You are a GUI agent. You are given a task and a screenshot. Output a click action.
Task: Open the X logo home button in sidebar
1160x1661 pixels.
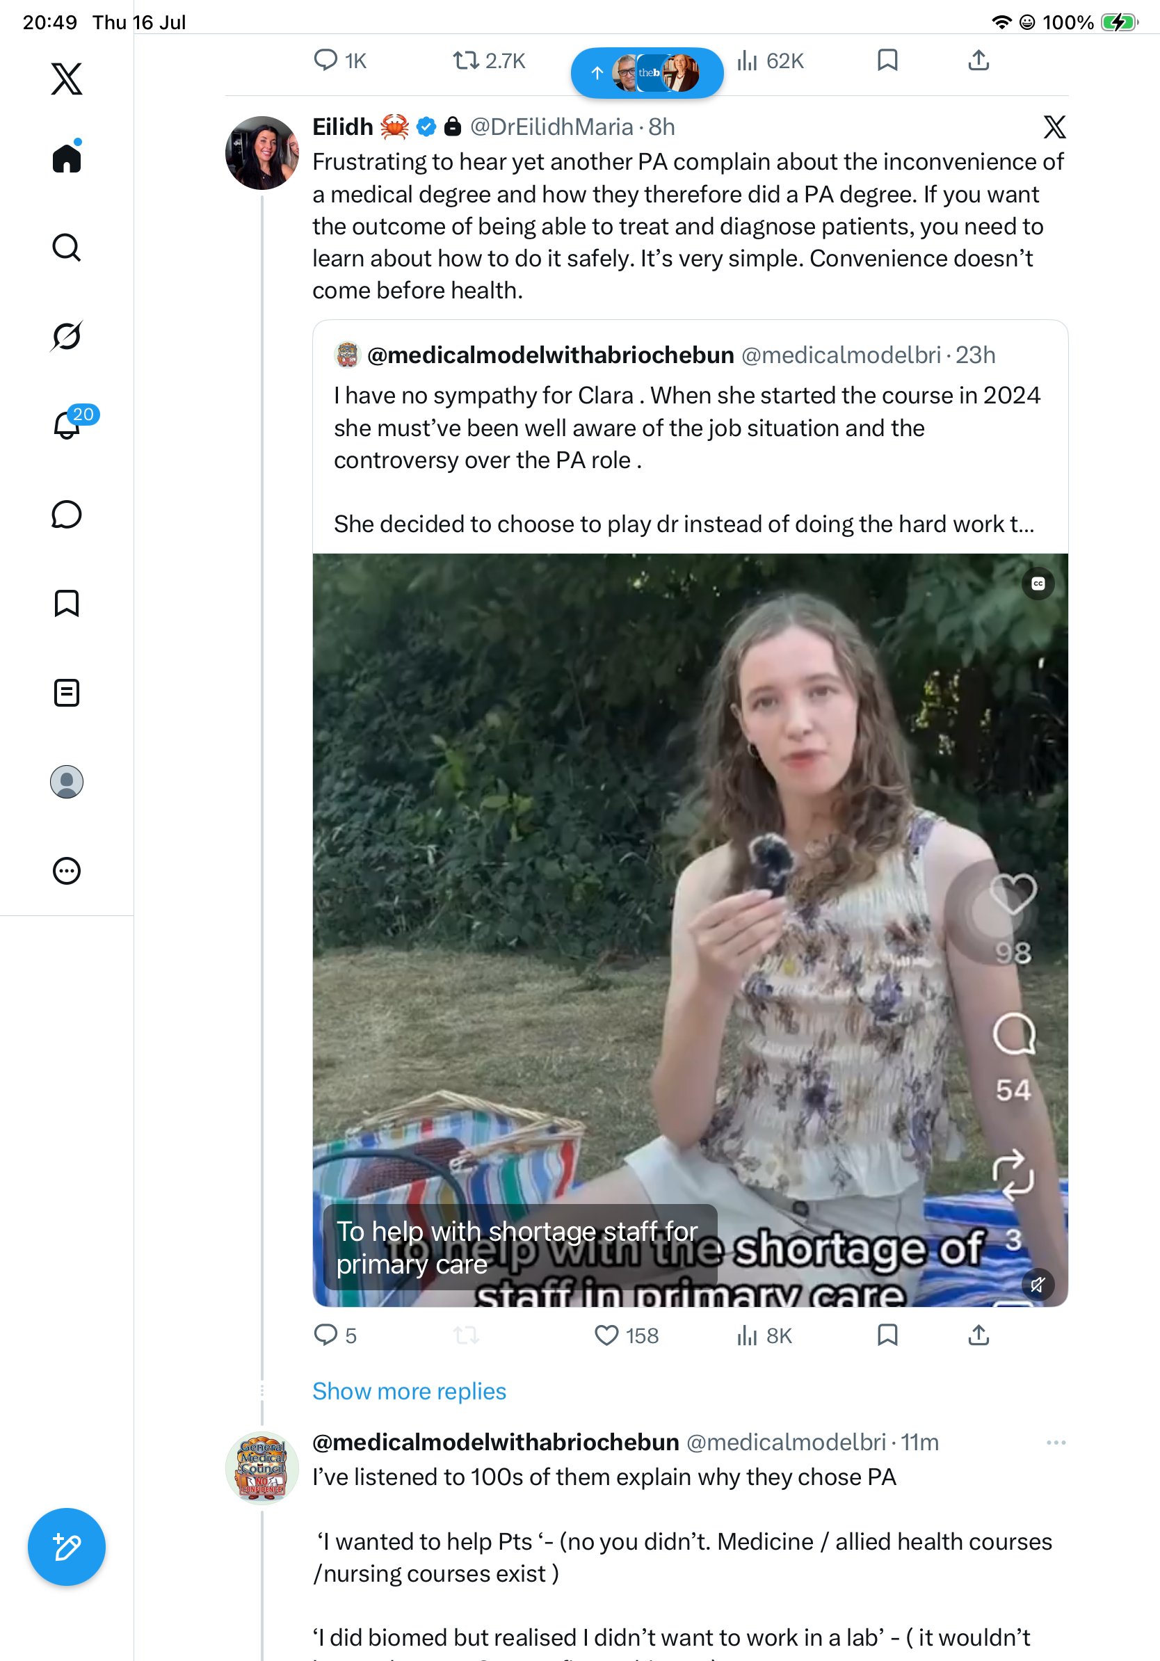coord(67,79)
